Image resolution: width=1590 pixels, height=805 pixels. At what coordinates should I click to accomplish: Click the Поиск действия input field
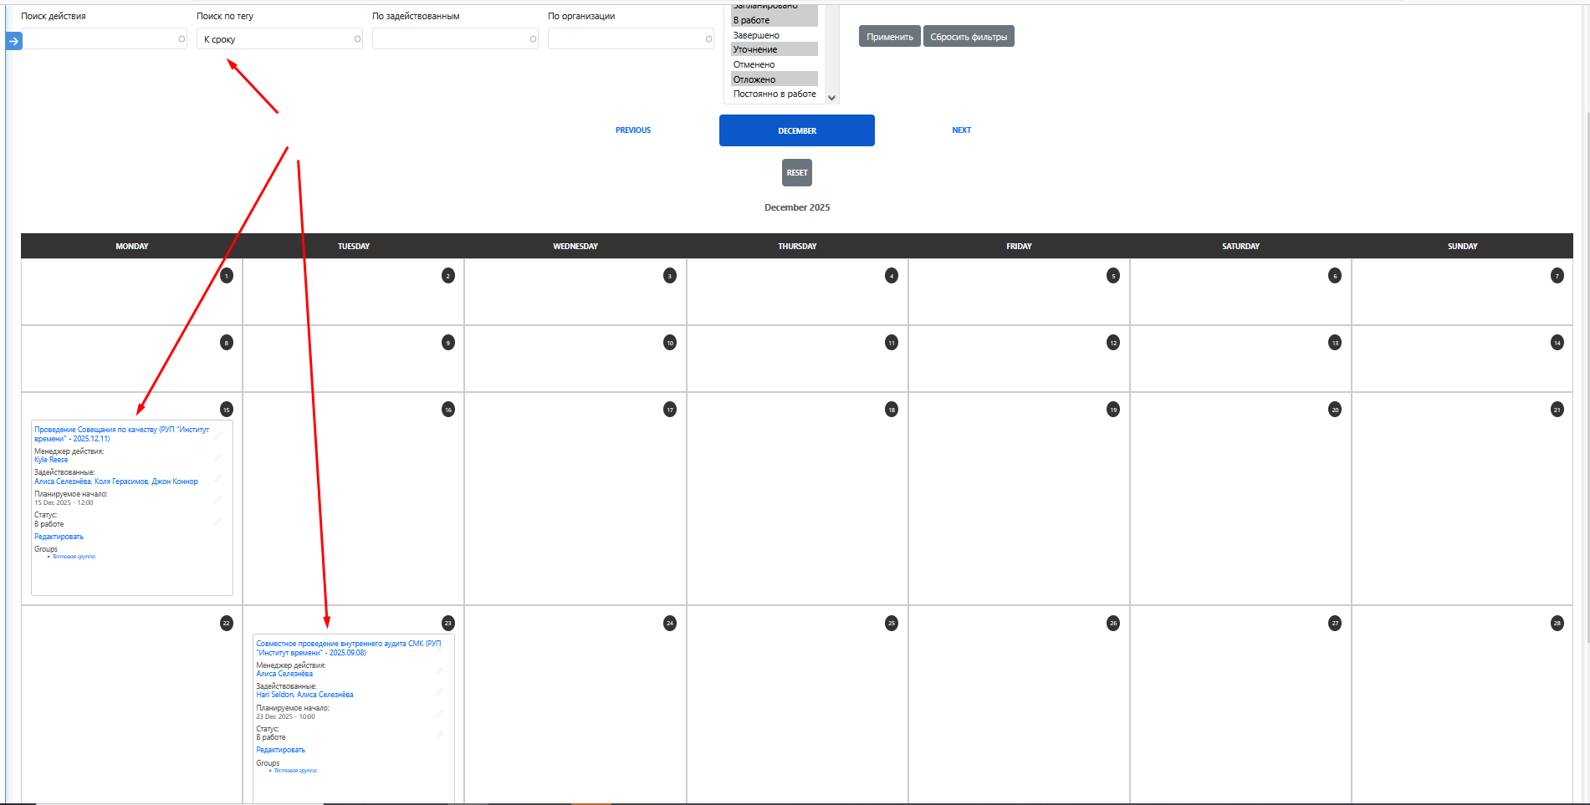pyautogui.click(x=99, y=39)
